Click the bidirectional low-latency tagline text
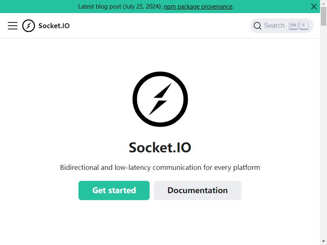This screenshot has height=245, width=327. [160, 167]
